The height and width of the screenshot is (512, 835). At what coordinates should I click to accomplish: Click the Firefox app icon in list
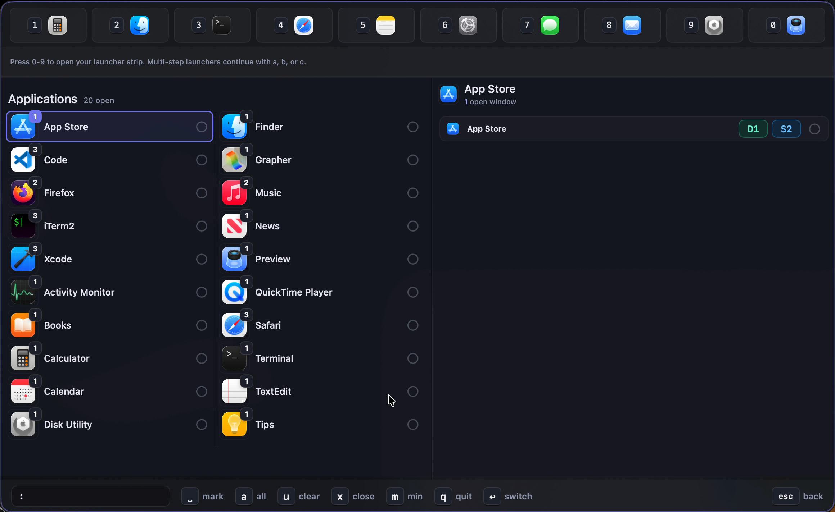point(23,193)
